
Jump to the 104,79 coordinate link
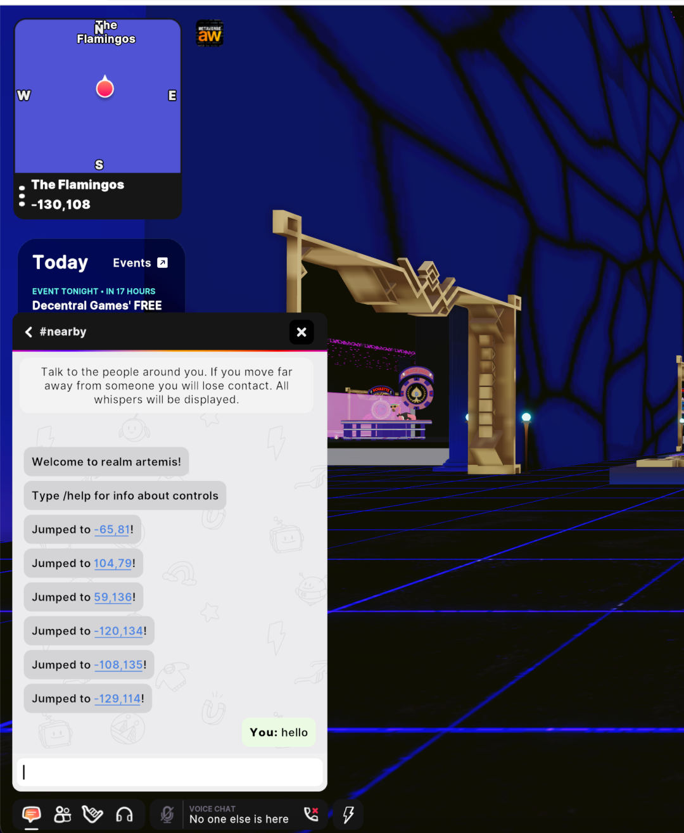point(113,563)
